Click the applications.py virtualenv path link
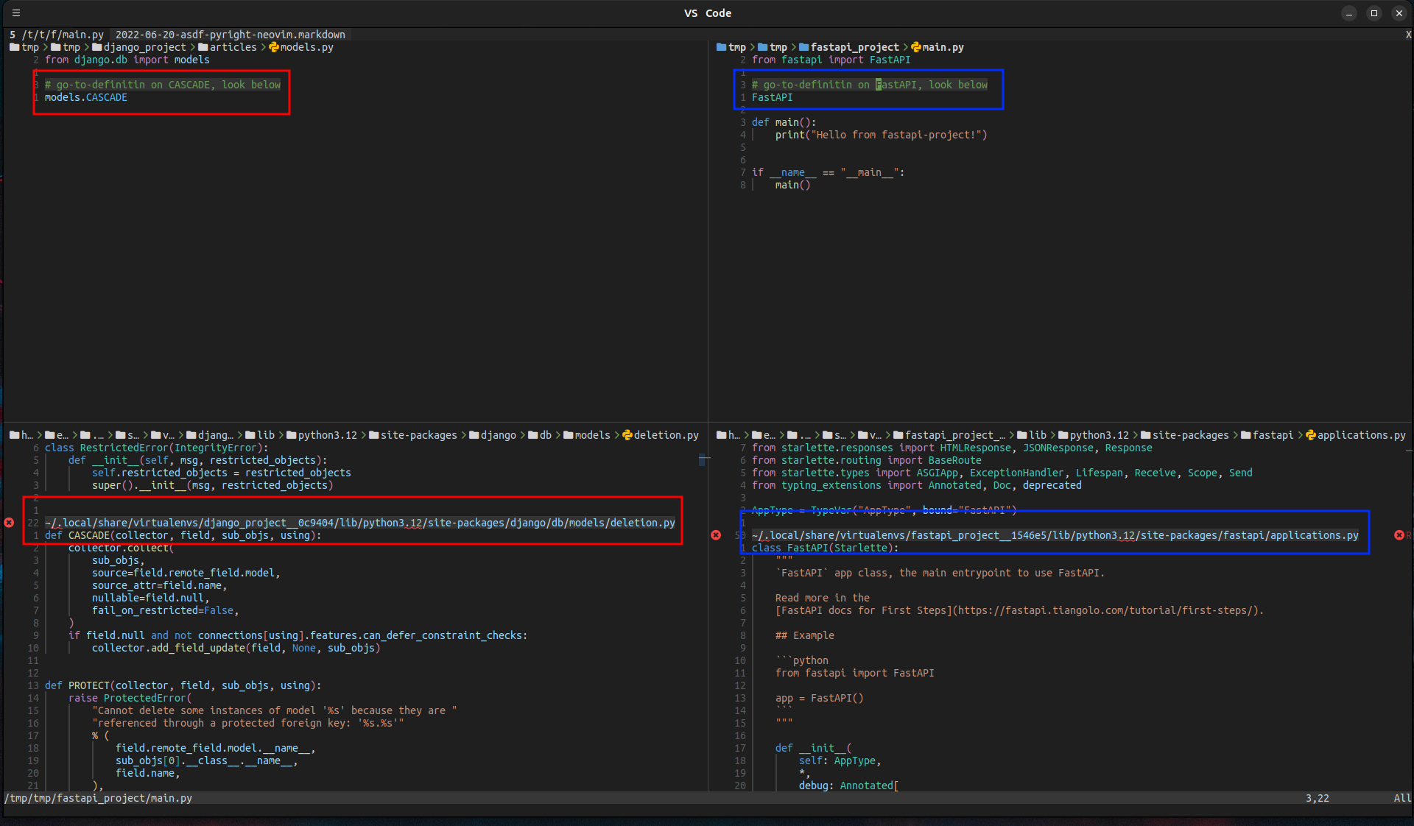 click(1055, 535)
